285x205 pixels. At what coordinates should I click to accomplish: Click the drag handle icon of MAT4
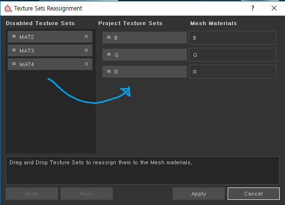tap(14, 64)
